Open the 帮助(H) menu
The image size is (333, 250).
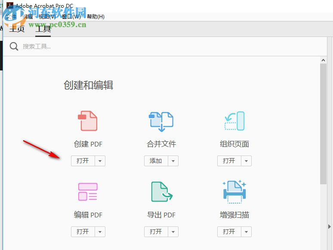point(96,17)
